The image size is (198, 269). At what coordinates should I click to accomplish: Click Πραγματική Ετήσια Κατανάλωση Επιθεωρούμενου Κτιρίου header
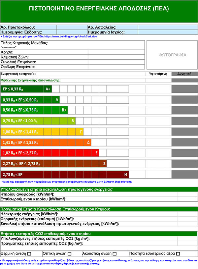(x=99, y=209)
